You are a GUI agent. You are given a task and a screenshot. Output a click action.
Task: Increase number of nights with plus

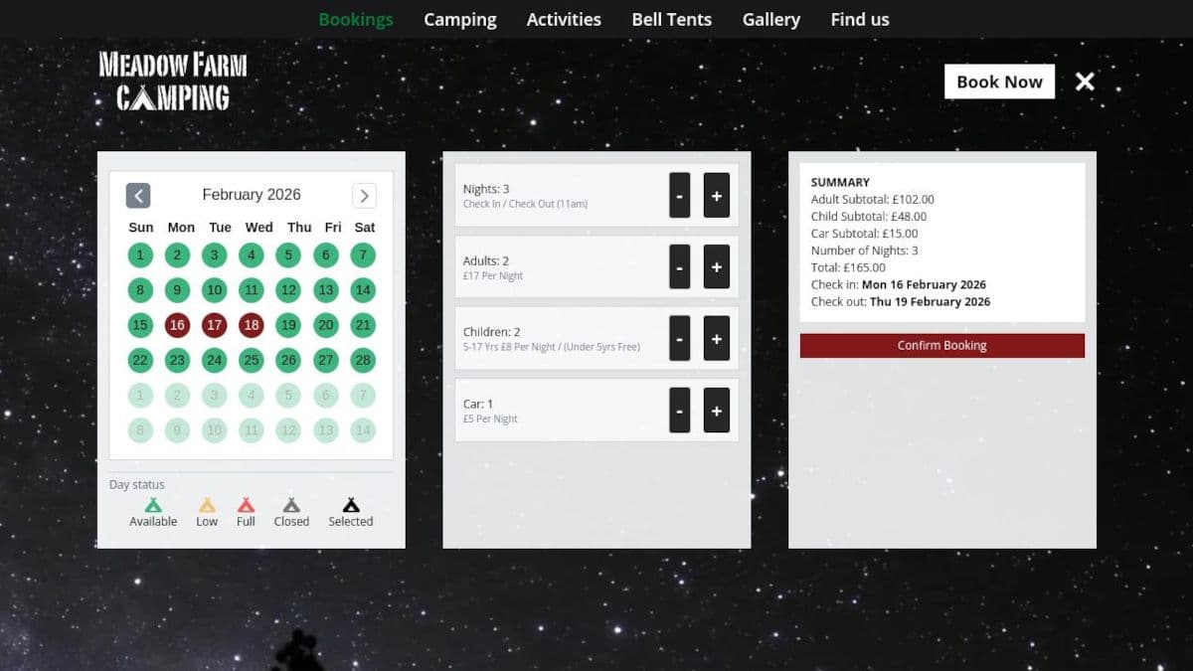click(x=716, y=196)
